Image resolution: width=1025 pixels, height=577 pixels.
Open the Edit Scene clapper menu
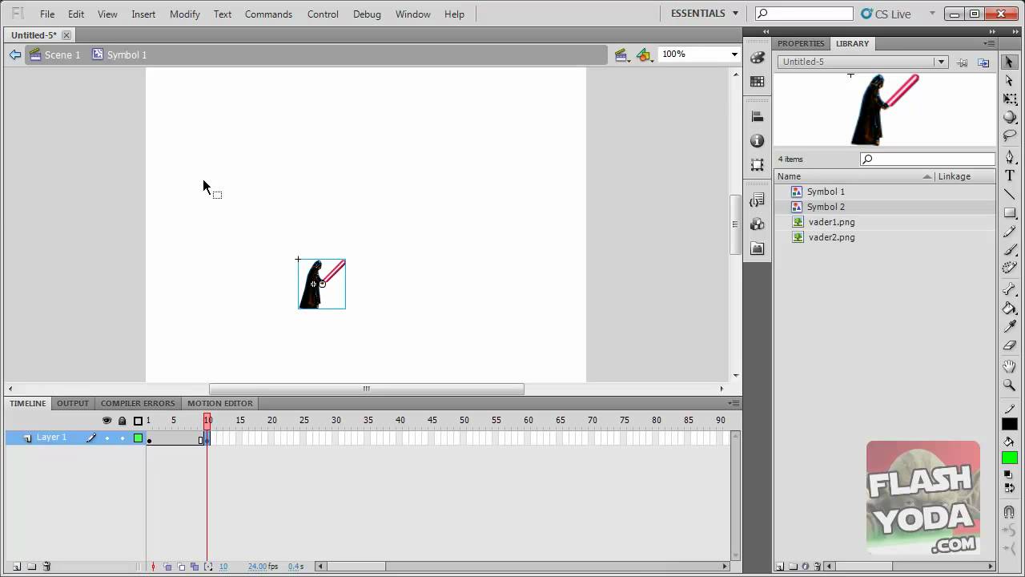coord(621,54)
